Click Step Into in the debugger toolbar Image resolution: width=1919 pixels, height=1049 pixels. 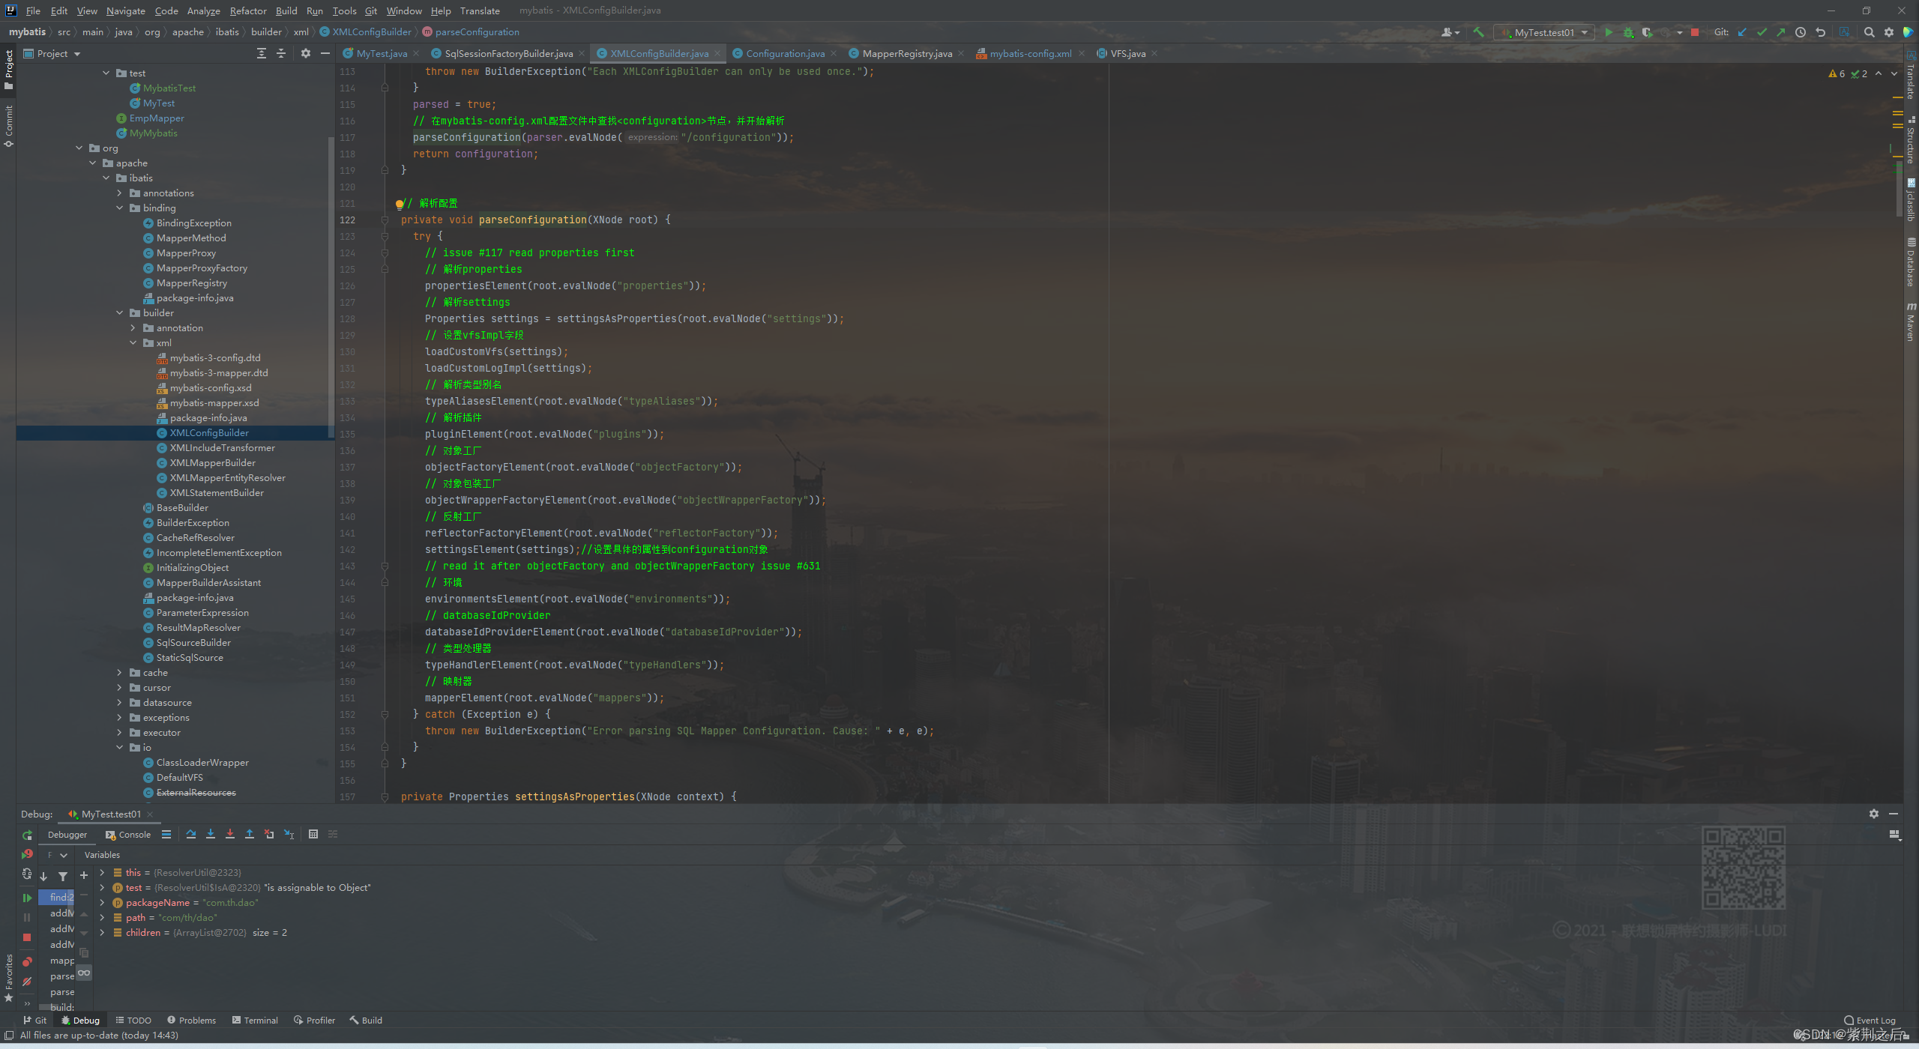[x=211, y=834]
